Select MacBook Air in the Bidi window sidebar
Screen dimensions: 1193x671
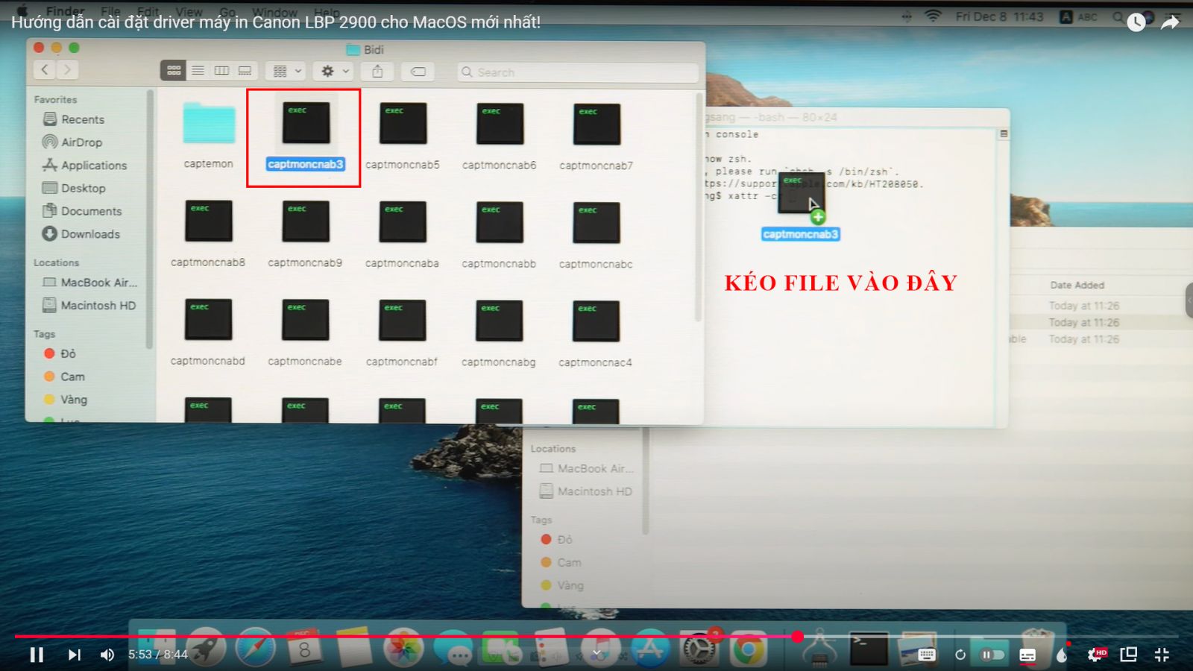point(90,283)
